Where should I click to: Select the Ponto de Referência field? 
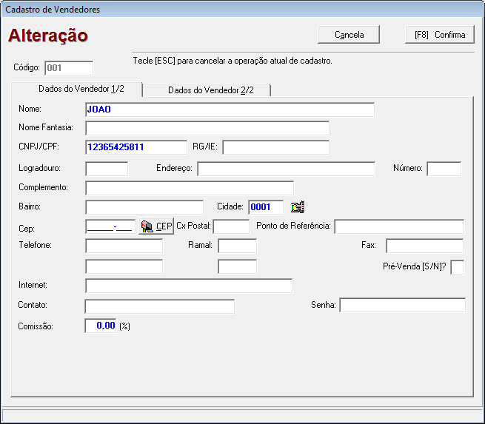coord(398,226)
